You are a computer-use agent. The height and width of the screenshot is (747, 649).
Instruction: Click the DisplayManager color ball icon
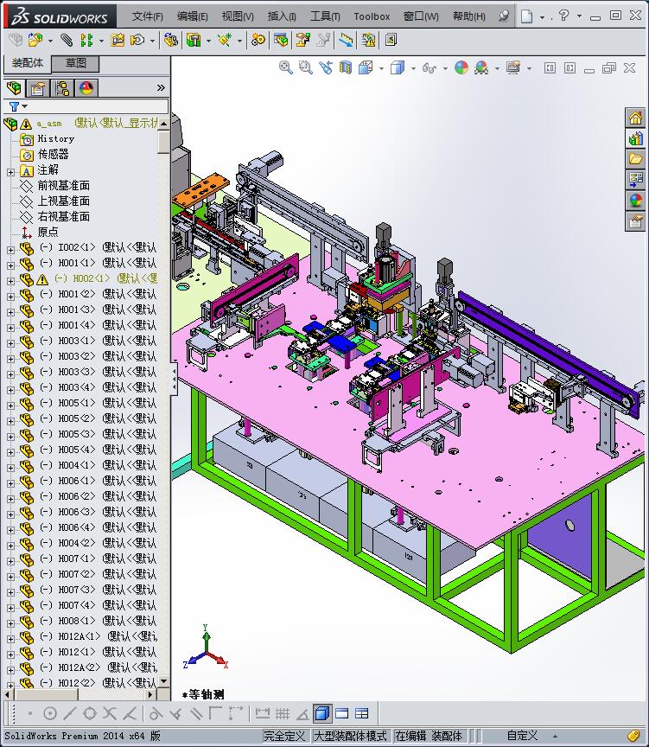pos(86,88)
